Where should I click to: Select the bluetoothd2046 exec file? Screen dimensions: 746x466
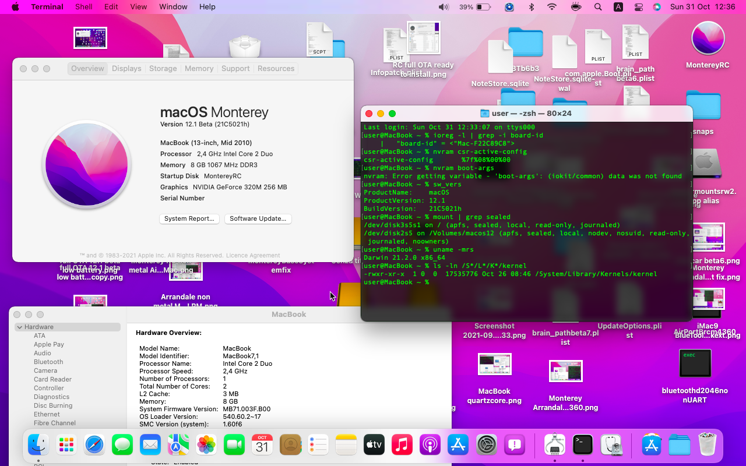695,363
